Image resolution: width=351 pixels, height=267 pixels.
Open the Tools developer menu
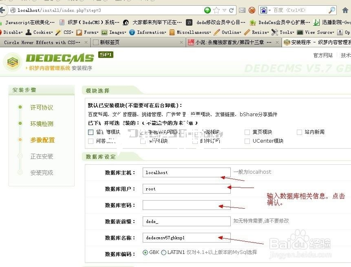click(283, 32)
